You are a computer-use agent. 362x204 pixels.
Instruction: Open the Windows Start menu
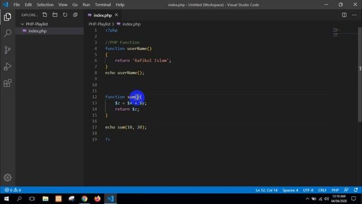[x=6, y=199]
